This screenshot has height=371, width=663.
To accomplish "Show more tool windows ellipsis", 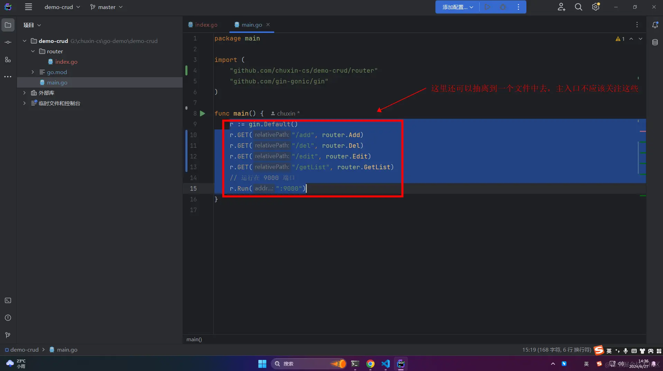I will 8,76.
